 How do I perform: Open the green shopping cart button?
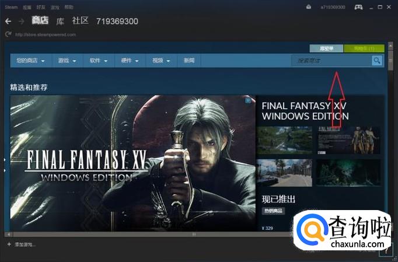(364, 48)
